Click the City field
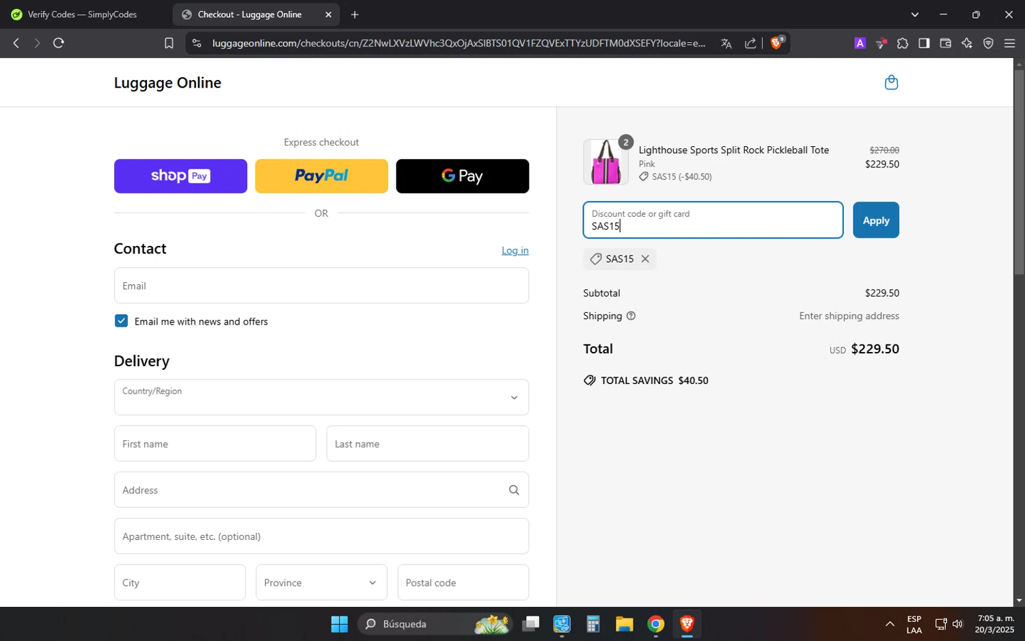This screenshot has width=1025, height=641. (x=180, y=582)
